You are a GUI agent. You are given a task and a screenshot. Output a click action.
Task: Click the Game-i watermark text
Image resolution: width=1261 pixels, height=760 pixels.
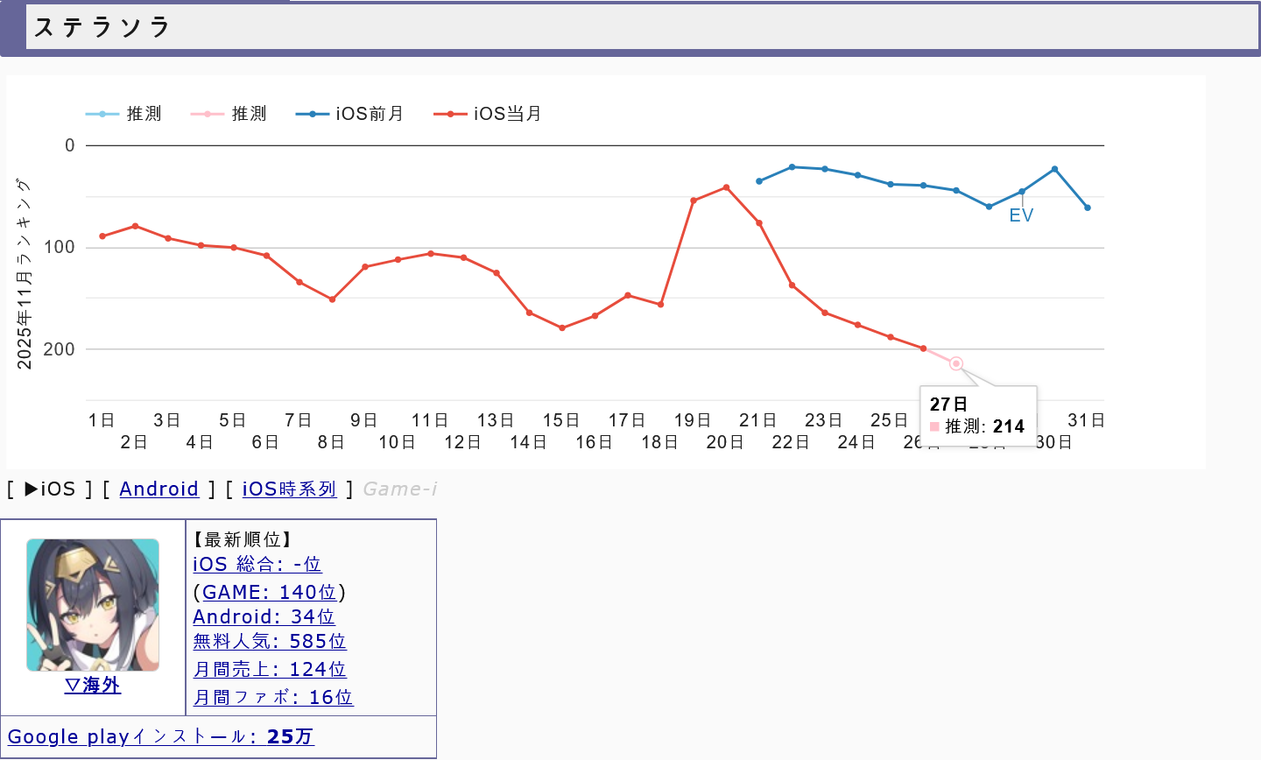pos(400,489)
